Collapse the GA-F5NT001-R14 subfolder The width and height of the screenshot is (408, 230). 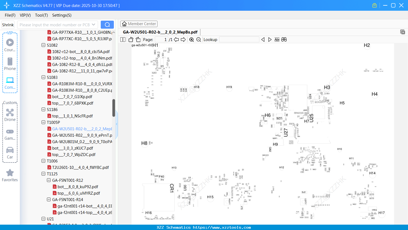coord(49,199)
